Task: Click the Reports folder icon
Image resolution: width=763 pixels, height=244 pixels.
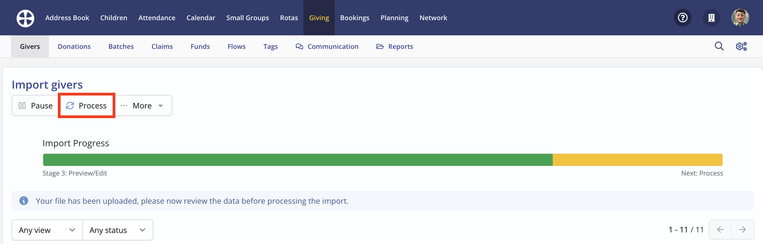Action: [380, 46]
